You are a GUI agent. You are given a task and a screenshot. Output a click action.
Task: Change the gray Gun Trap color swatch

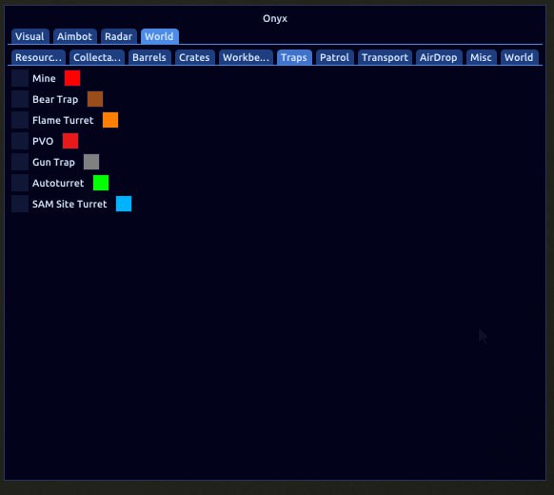[91, 162]
